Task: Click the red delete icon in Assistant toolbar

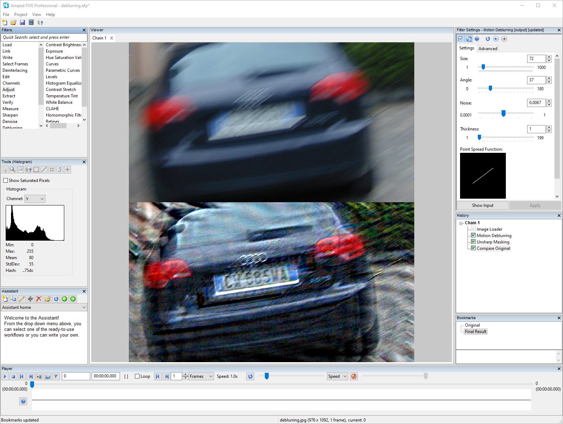Action: click(x=39, y=299)
